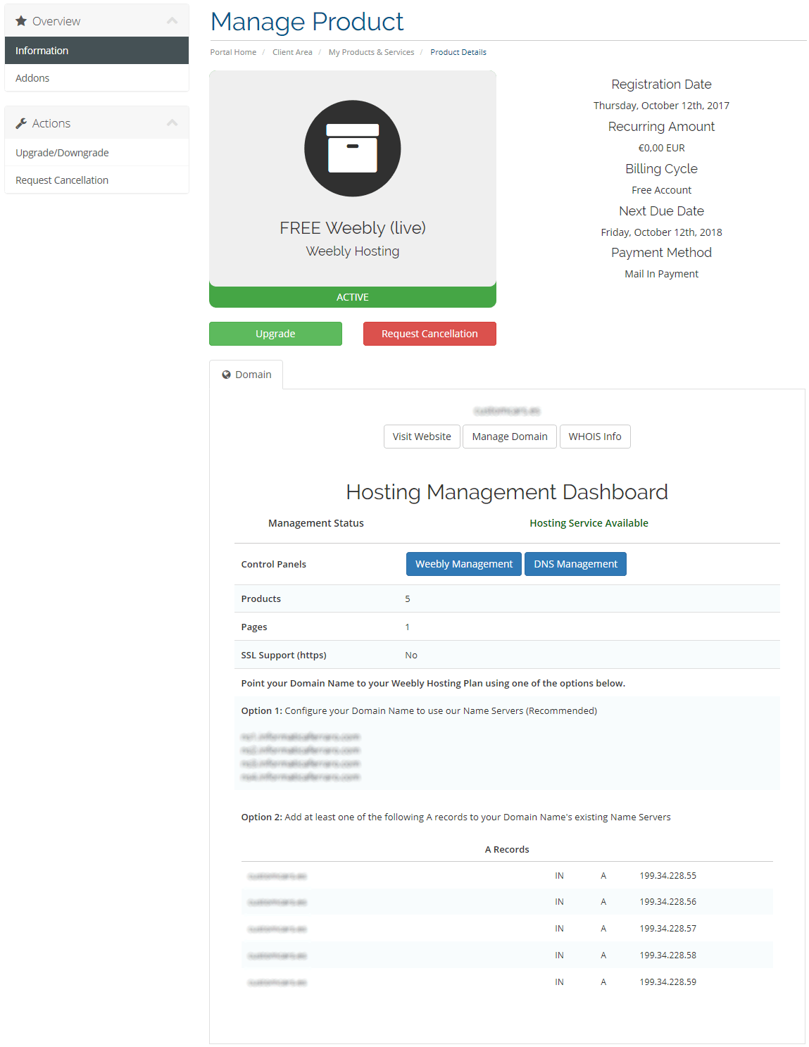Choose Request Cancellation in the Actions sidebar
Viewport: 809px width, 1047px height.
pos(96,180)
